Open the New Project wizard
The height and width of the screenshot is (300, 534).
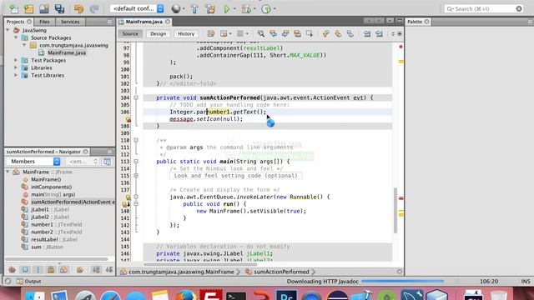click(x=29, y=9)
